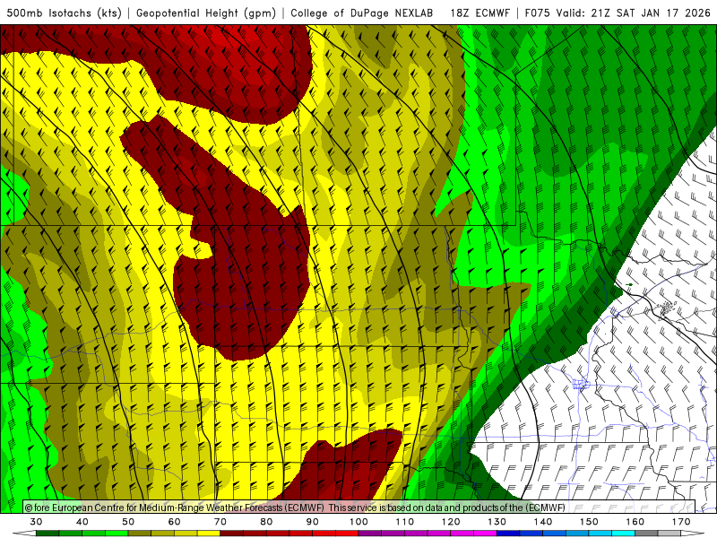Viewport: 717px width, 538px height.
Task: Click the 'Geopotential Height (gpm)' label
Action: (x=206, y=13)
